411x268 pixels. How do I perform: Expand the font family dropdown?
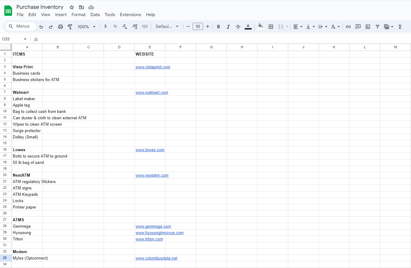point(167,27)
